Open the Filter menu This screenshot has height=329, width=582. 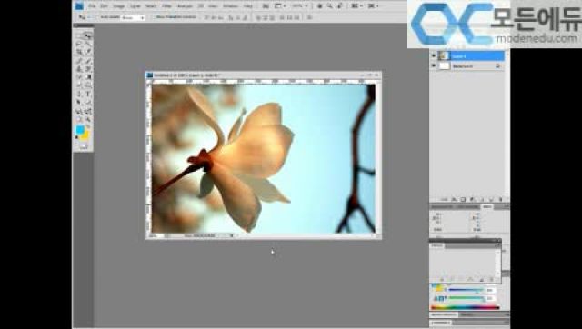(x=167, y=6)
